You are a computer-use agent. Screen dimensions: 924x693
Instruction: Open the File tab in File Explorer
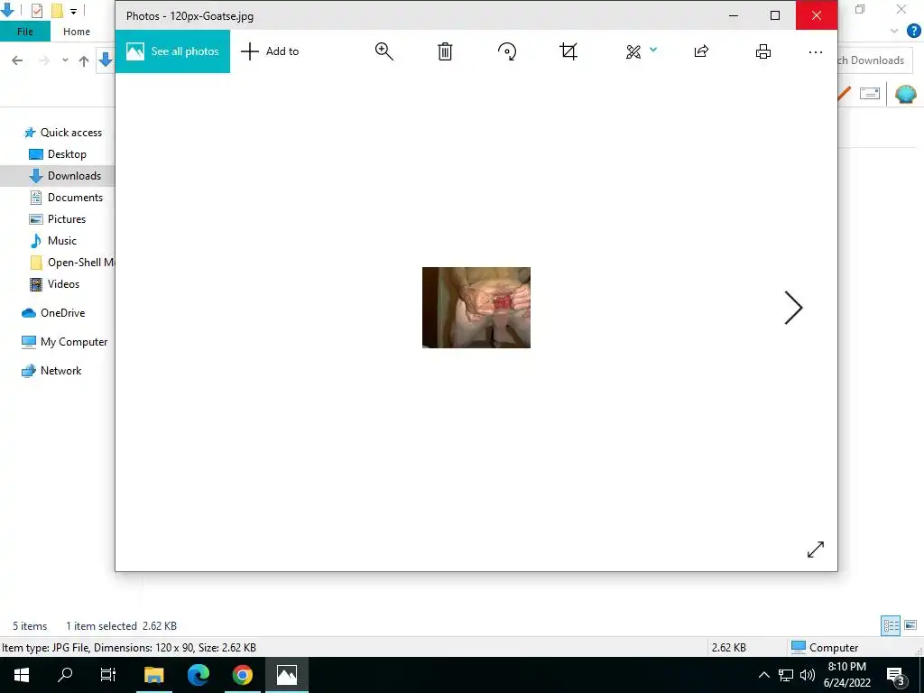click(24, 32)
